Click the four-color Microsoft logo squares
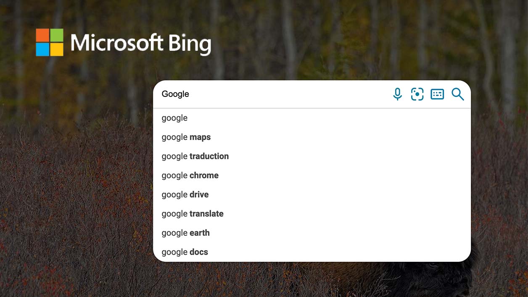 click(x=50, y=42)
